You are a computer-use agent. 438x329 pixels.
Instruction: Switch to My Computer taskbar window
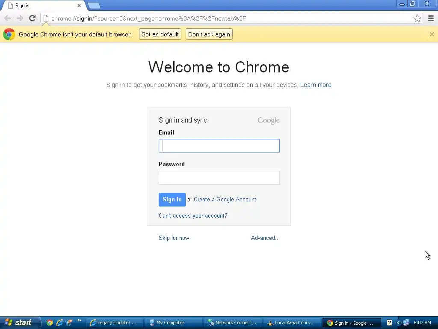click(174, 323)
